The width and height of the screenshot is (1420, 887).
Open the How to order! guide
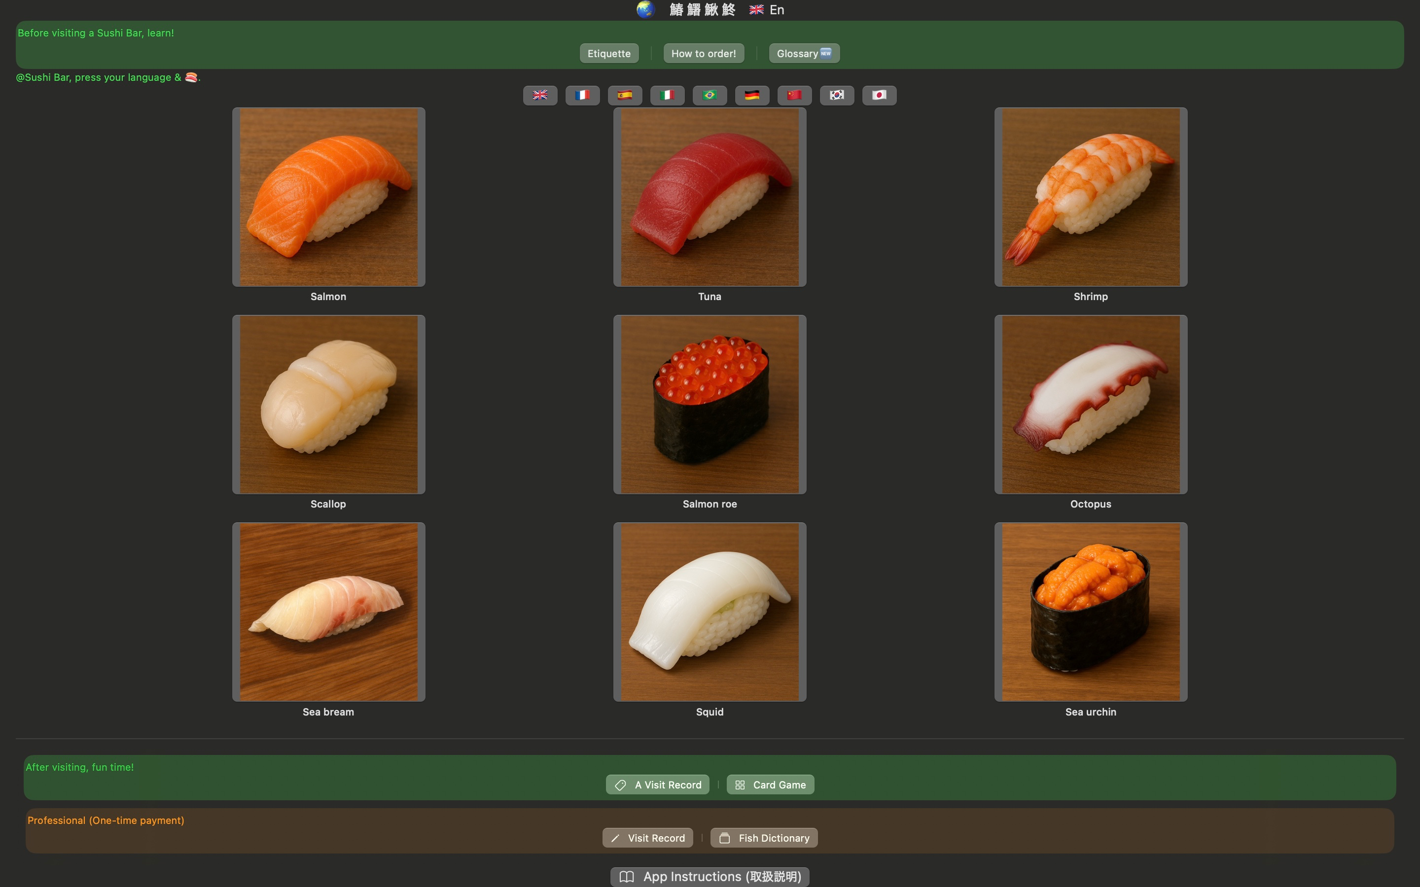click(x=704, y=53)
